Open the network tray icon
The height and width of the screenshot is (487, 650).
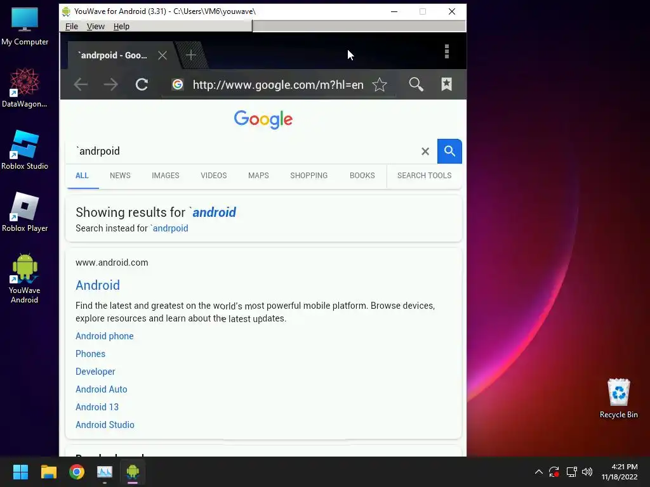click(x=572, y=472)
